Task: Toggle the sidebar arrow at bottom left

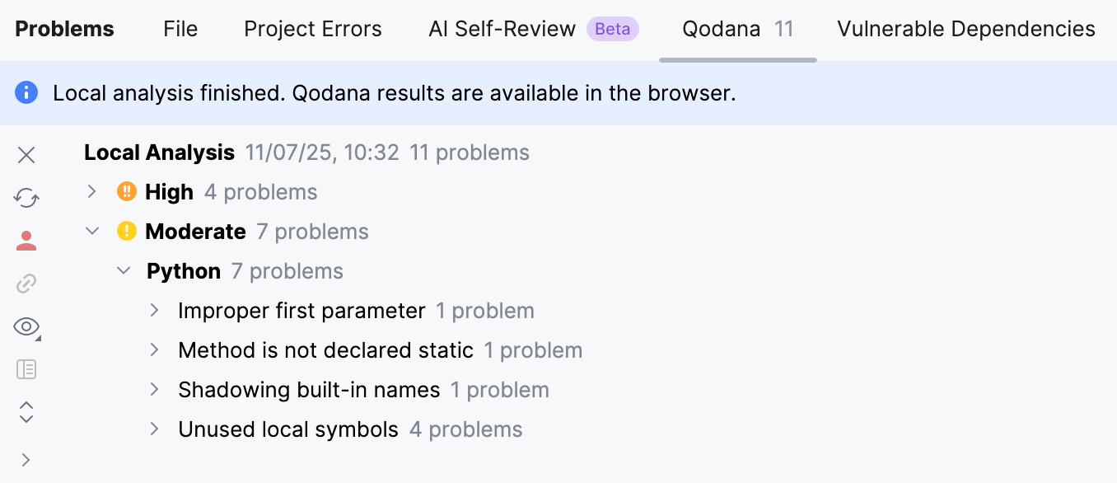Action: click(x=26, y=459)
